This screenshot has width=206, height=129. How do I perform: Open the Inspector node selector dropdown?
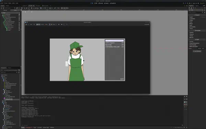196,10
